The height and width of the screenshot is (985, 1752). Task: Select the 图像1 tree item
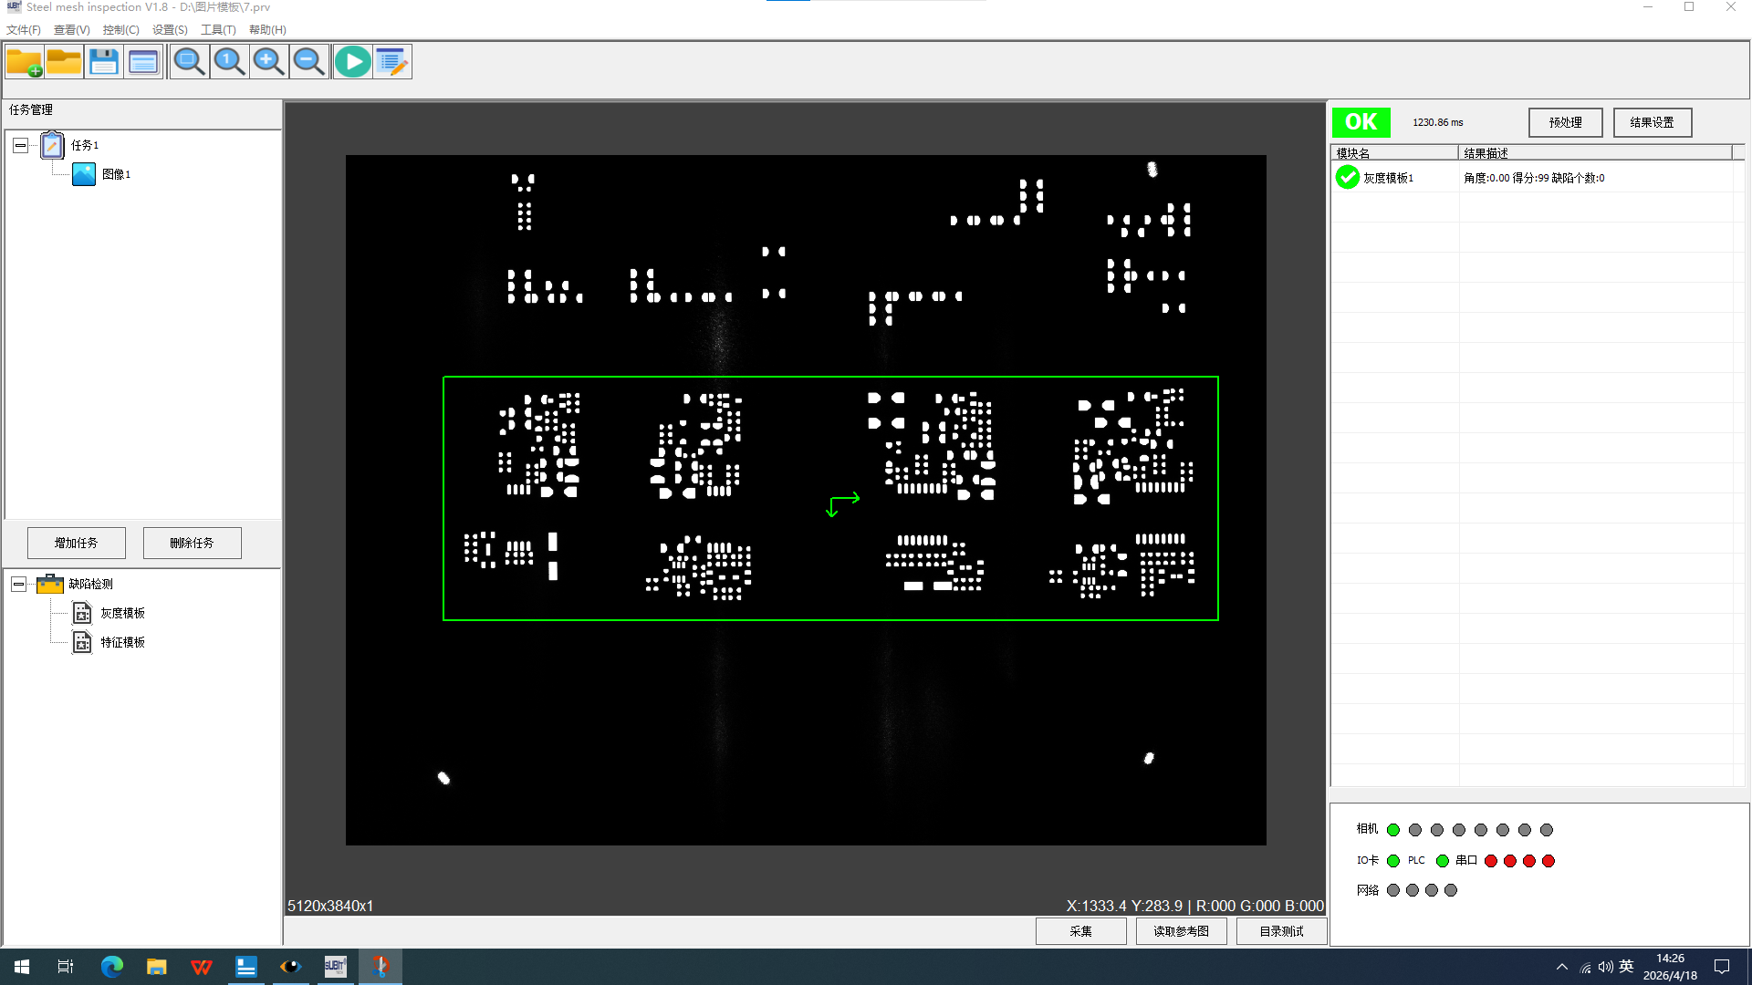pos(115,174)
